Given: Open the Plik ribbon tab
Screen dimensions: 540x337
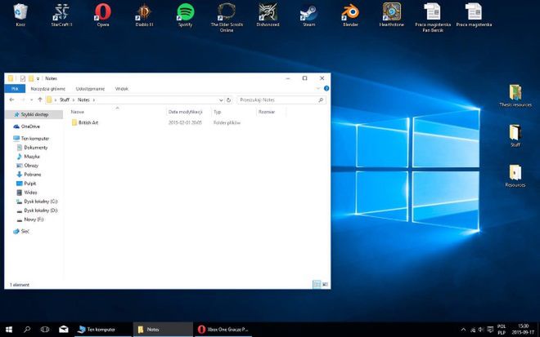Looking at the screenshot, I should [15, 89].
